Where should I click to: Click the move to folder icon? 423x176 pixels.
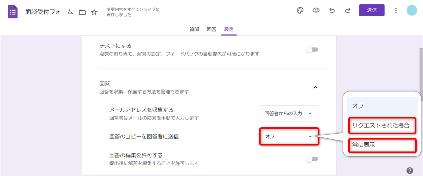pyautogui.click(x=82, y=12)
